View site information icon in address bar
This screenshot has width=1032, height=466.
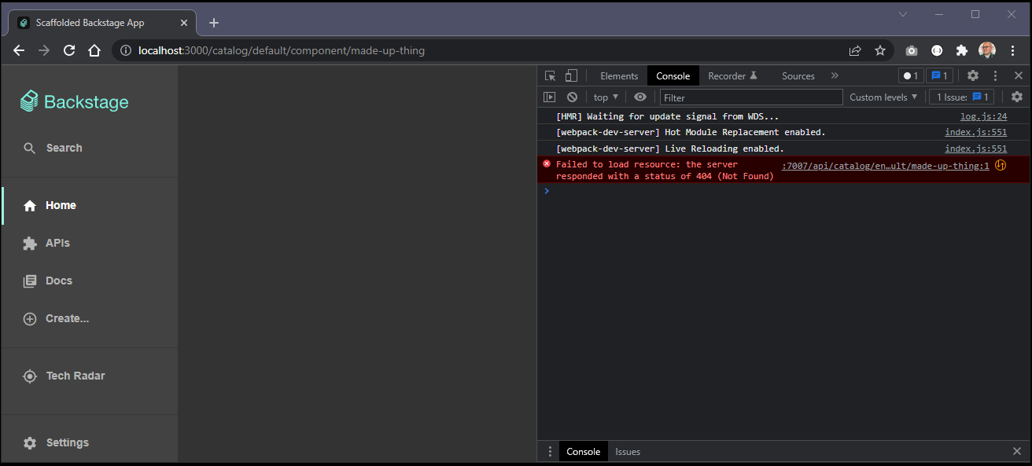pyautogui.click(x=126, y=50)
